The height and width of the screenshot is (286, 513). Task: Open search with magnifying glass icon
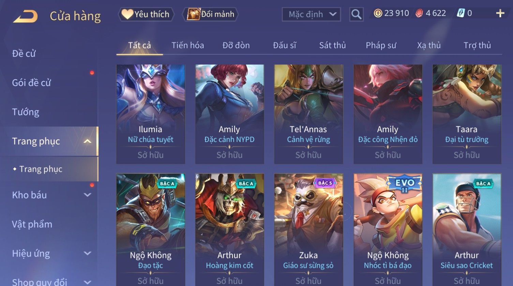pyautogui.click(x=356, y=14)
